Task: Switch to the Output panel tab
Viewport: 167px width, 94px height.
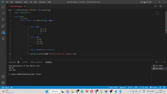Action: click(x=25, y=62)
